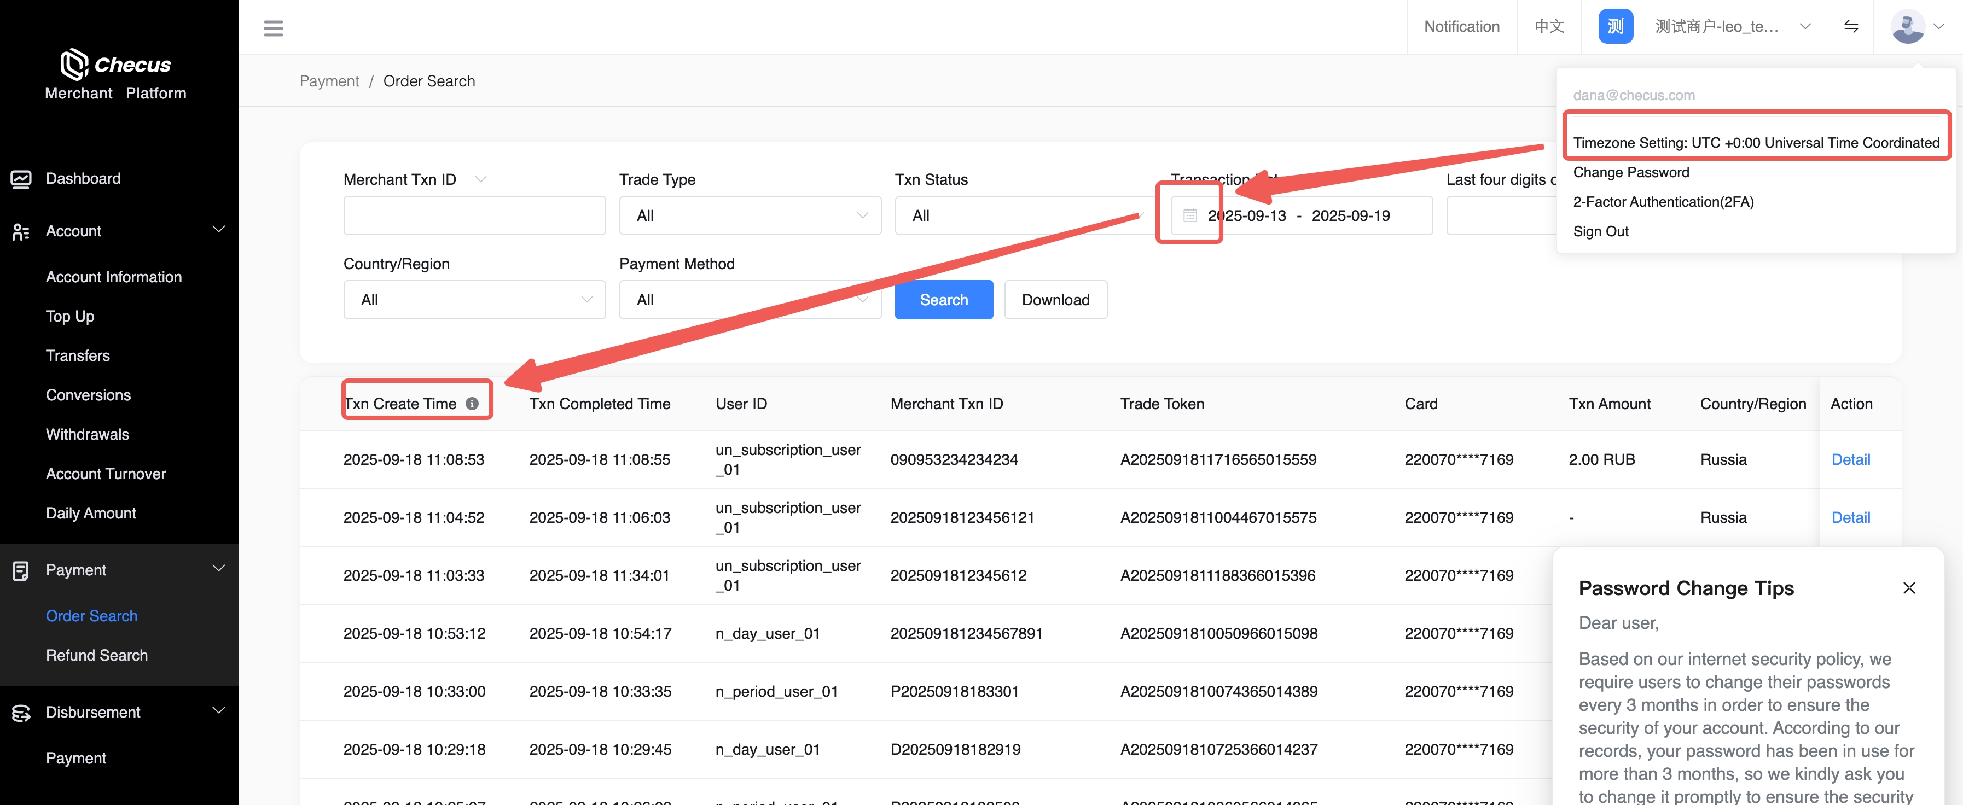1963x805 pixels.
Task: Click the hamburger menu collapse icon
Action: tap(273, 28)
